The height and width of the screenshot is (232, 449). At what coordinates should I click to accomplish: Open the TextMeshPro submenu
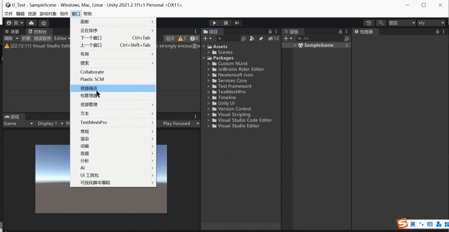click(x=113, y=122)
